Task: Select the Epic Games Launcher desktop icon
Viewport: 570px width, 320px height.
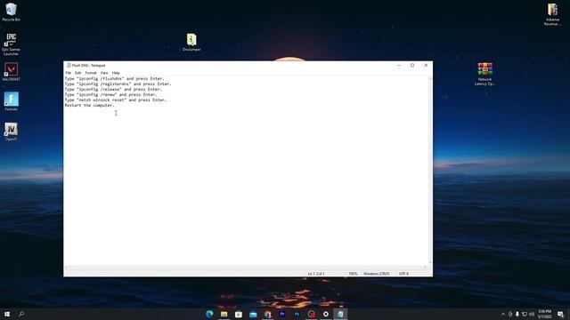Action: [x=11, y=44]
